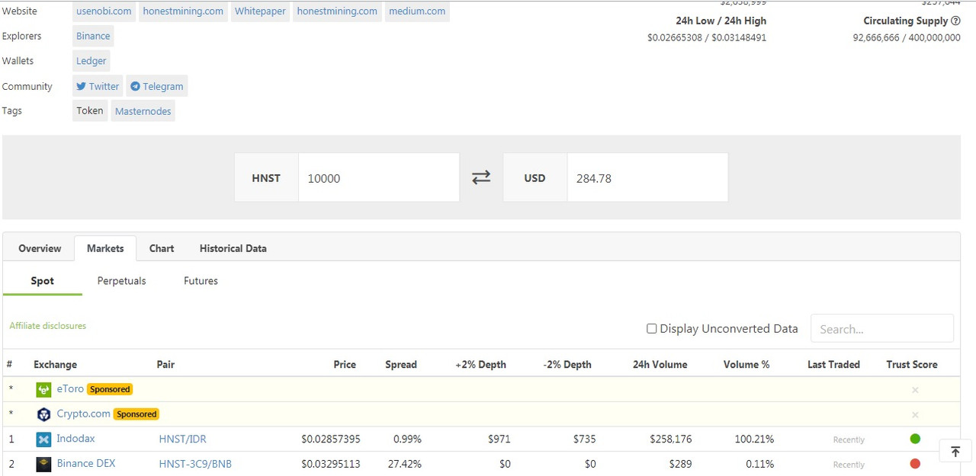976x476 pixels.
Task: Sort table by Last Traded column header
Action: [x=833, y=364]
